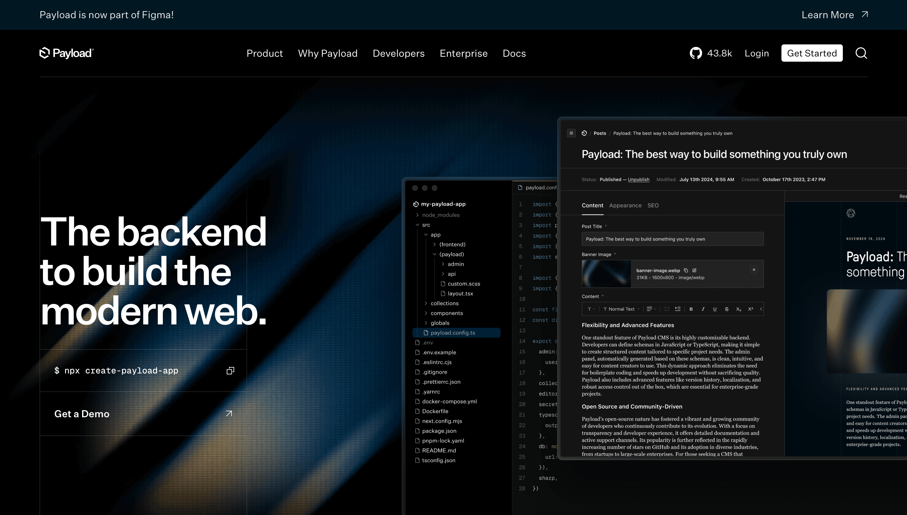Toggle subscript formatting

coord(739,309)
